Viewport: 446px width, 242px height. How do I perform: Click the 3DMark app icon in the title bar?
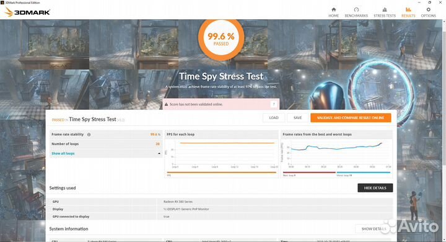pos(2,2)
